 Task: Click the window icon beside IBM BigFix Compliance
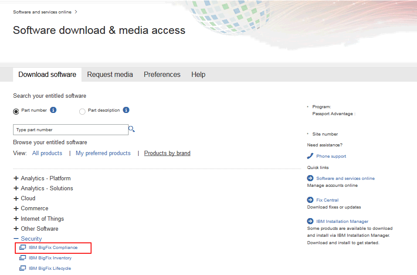(x=23, y=248)
